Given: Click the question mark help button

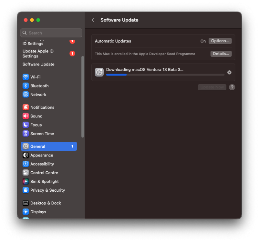Looking at the screenshot, I should click(x=232, y=87).
